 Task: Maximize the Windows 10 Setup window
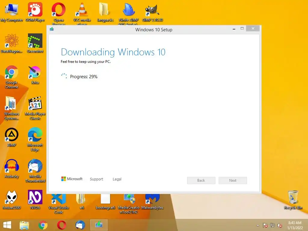pos(242,29)
